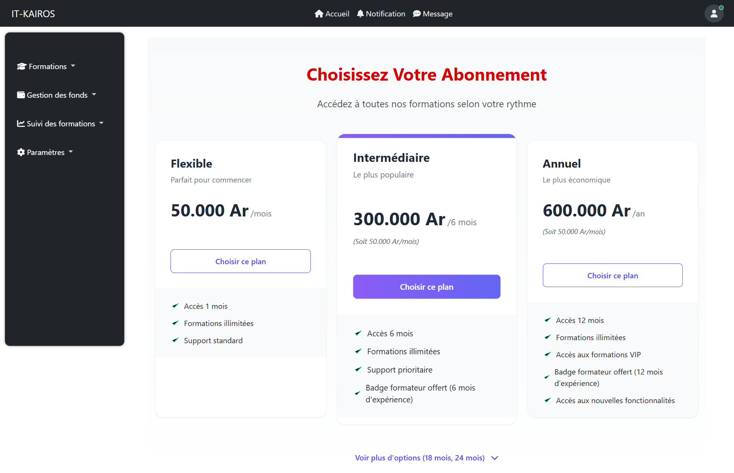
Task: Choose the Flexible plan button
Action: [240, 262]
